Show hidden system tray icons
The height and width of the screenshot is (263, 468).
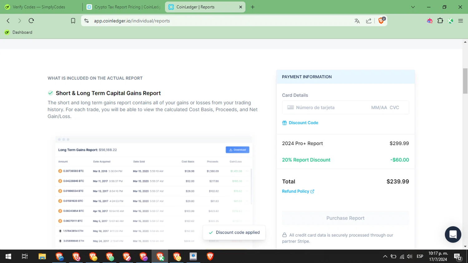click(x=385, y=256)
